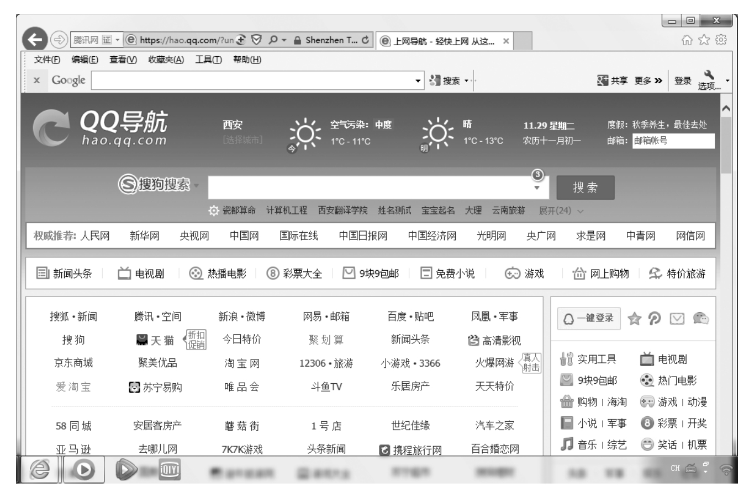Click the refresh icon in address bar
The width and height of the screenshot is (749, 499).
(365, 40)
